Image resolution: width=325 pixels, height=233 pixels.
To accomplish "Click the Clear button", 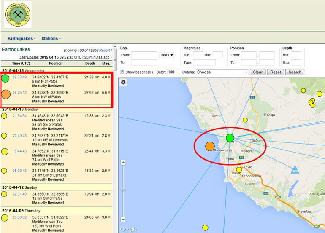I will click(x=257, y=72).
